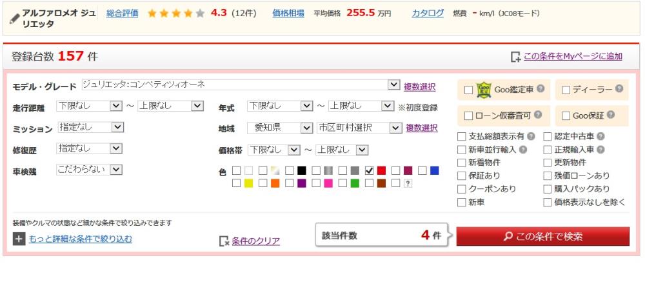Open the help icon next to Goo鑑定車

pyautogui.click(x=541, y=88)
